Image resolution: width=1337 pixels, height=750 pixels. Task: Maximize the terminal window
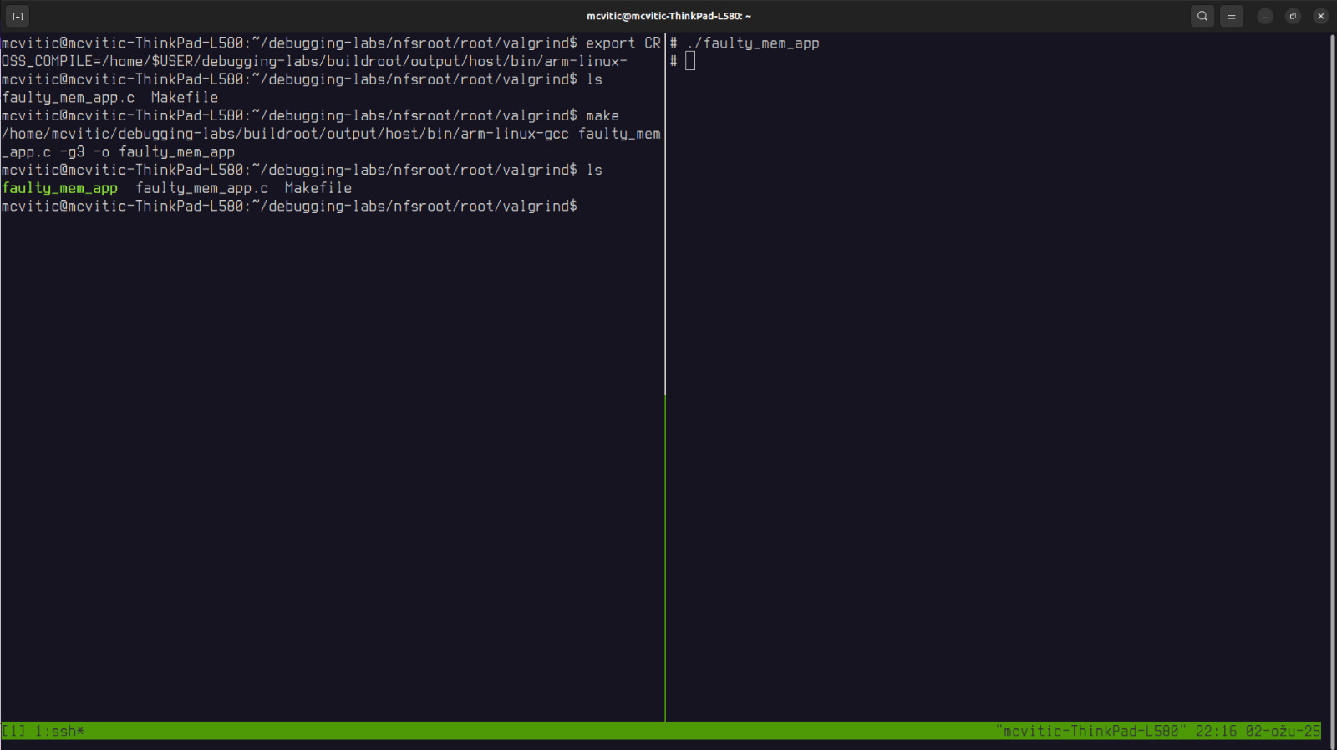click(1293, 16)
